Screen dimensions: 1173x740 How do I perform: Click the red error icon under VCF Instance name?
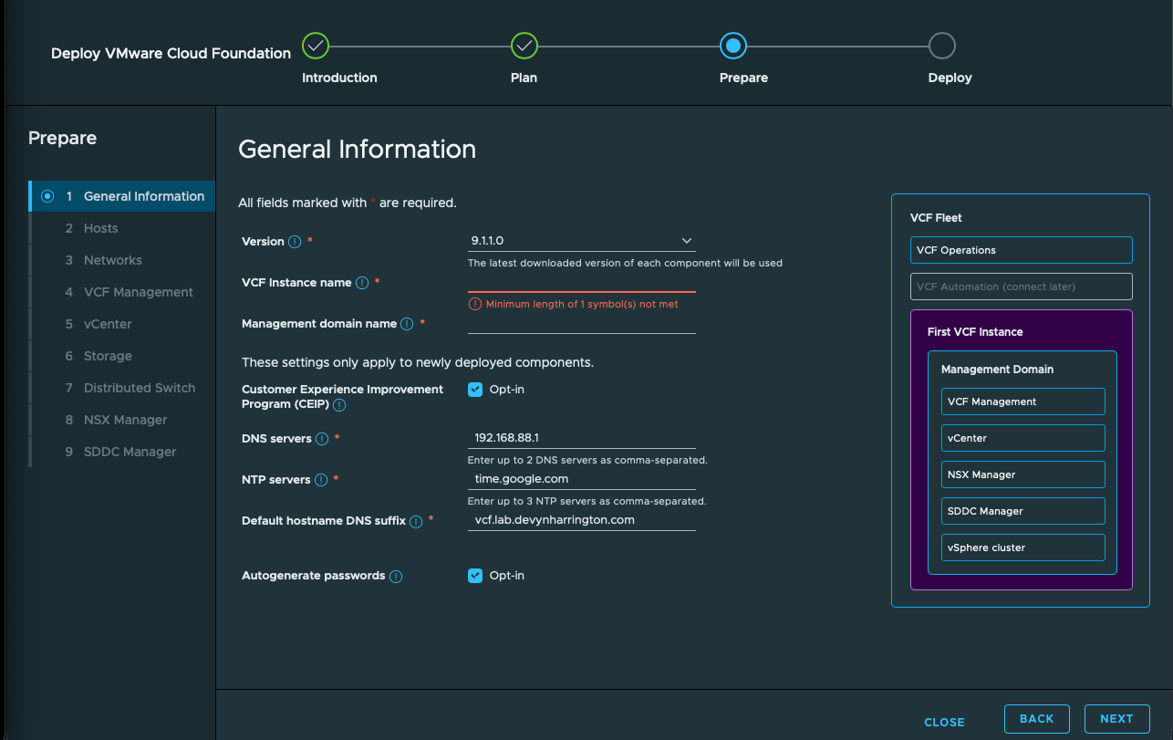point(474,304)
